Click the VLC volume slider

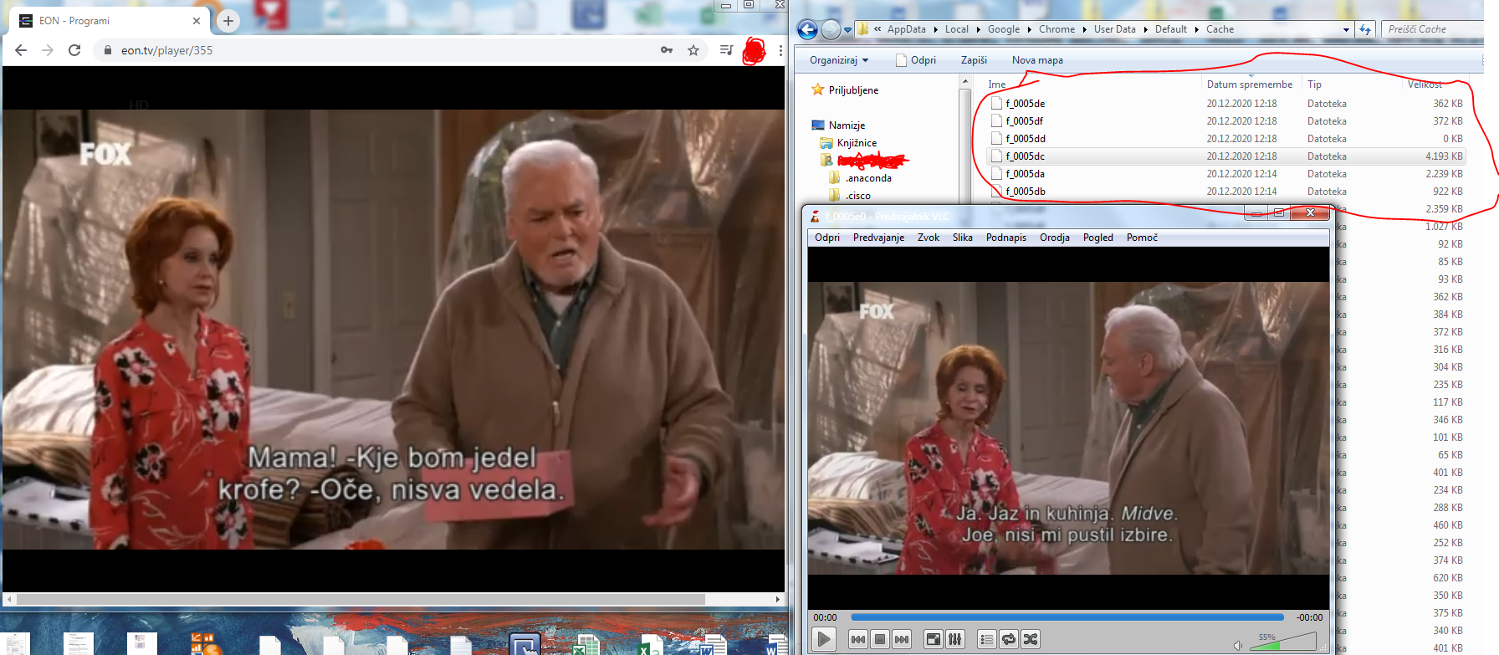pos(1282,642)
